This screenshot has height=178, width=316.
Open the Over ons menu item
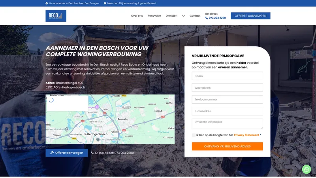pos(137,16)
